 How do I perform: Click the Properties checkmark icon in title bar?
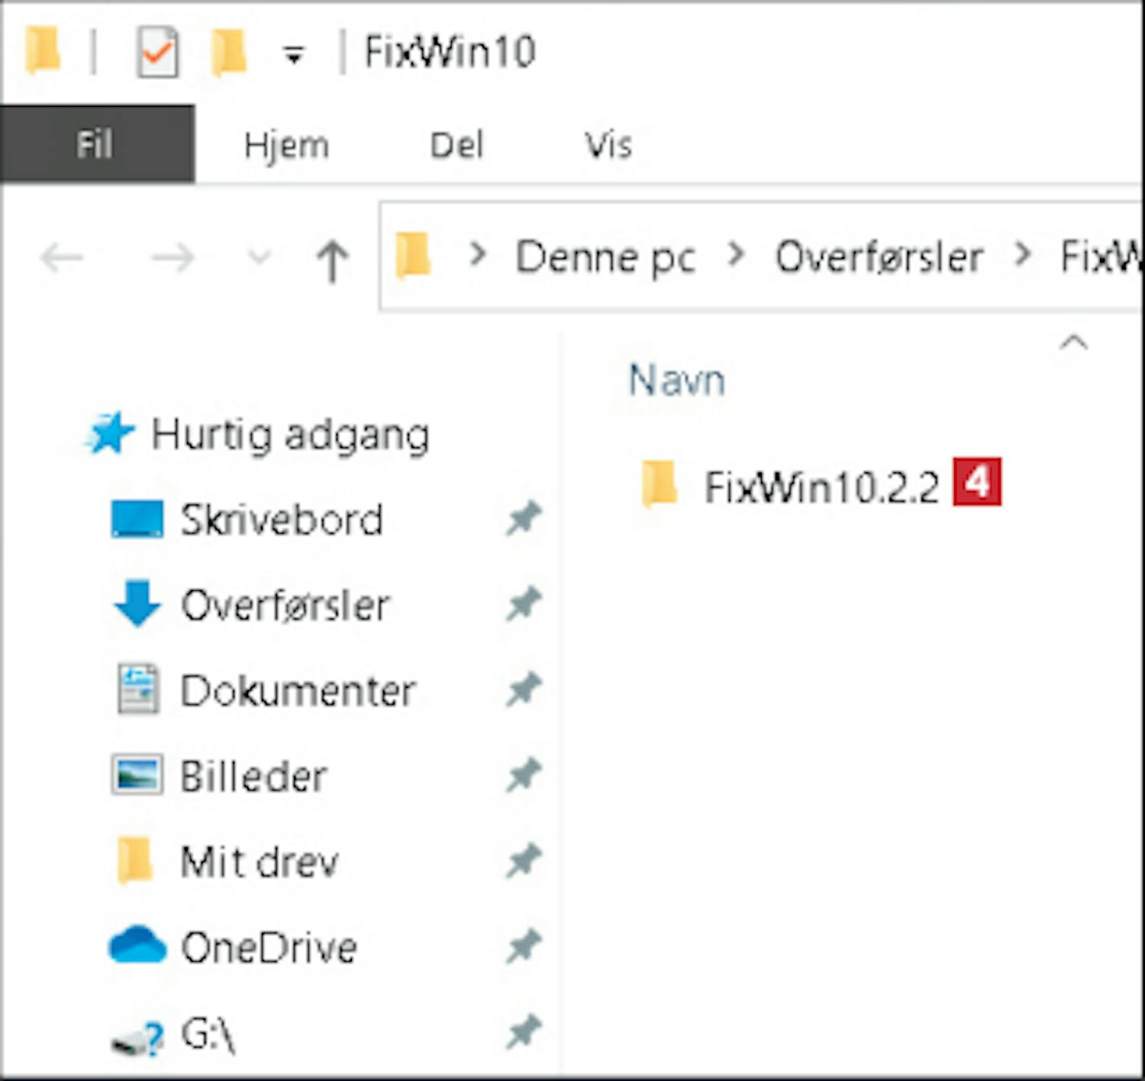(x=158, y=53)
